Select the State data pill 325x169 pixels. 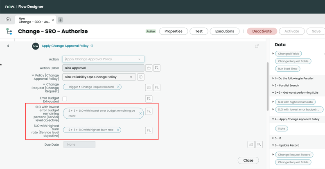click(x=282, y=128)
